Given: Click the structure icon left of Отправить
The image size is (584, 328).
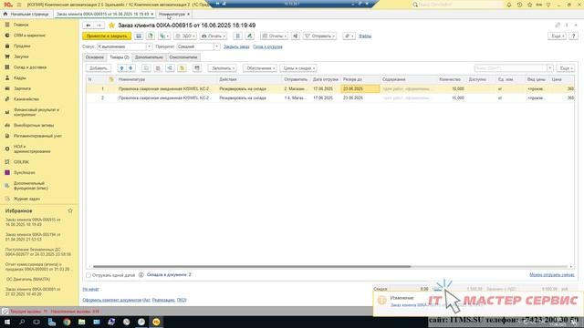Looking at the screenshot, I should pos(296,36).
